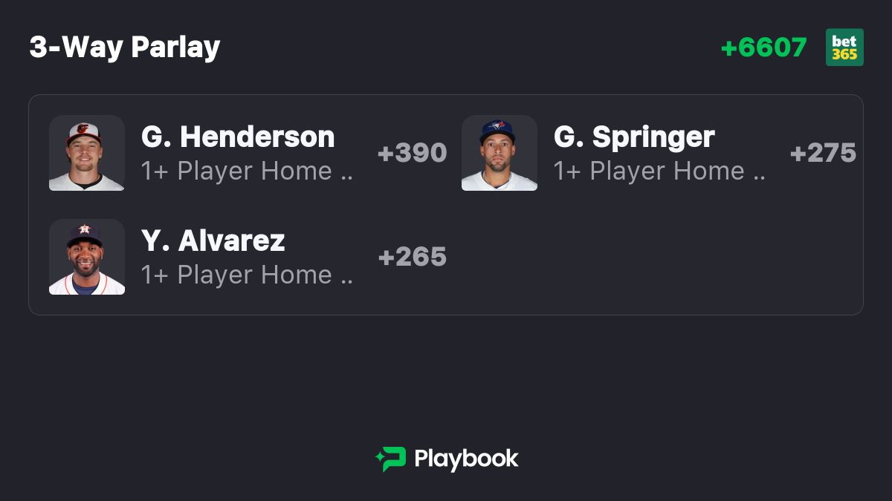
Task: Click Henderson's 1+ Player Home market text
Action: [x=236, y=171]
